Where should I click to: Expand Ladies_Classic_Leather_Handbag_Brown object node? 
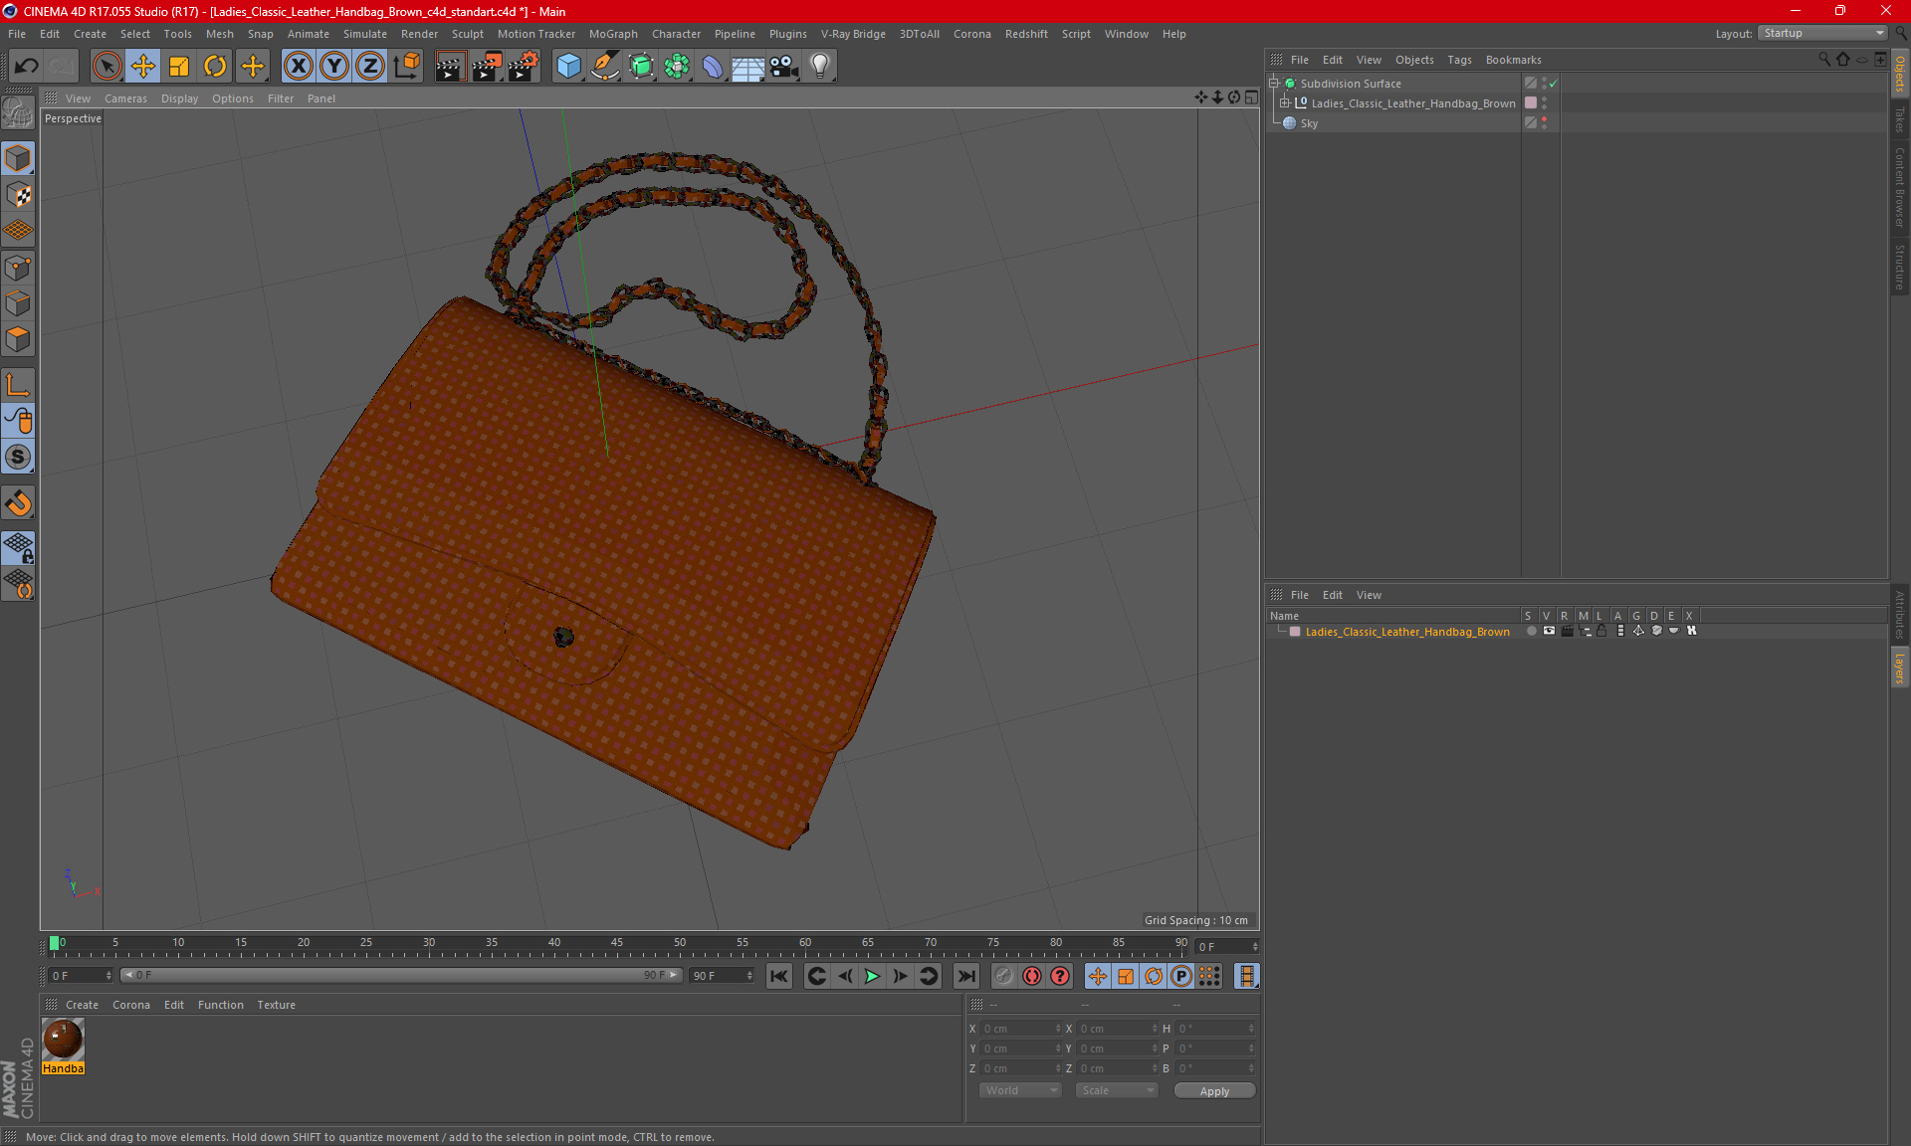tap(1285, 102)
